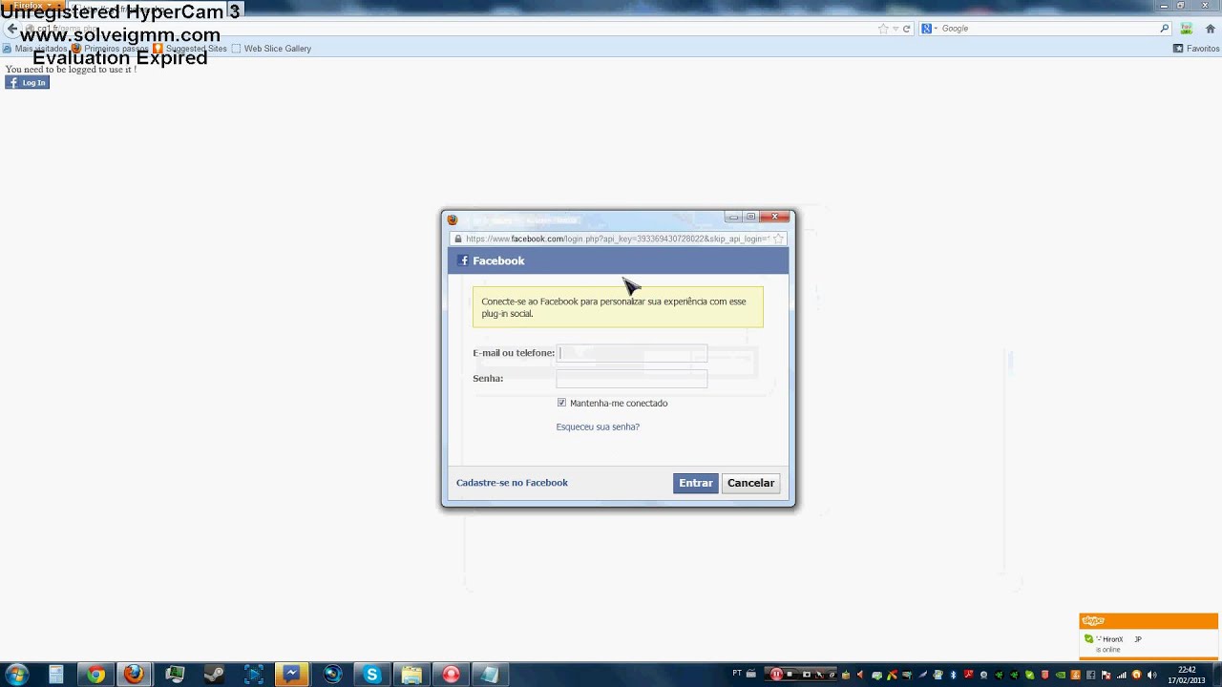Click the taskbar clock showing 22:42
This screenshot has width=1222, height=687.
click(x=1187, y=675)
